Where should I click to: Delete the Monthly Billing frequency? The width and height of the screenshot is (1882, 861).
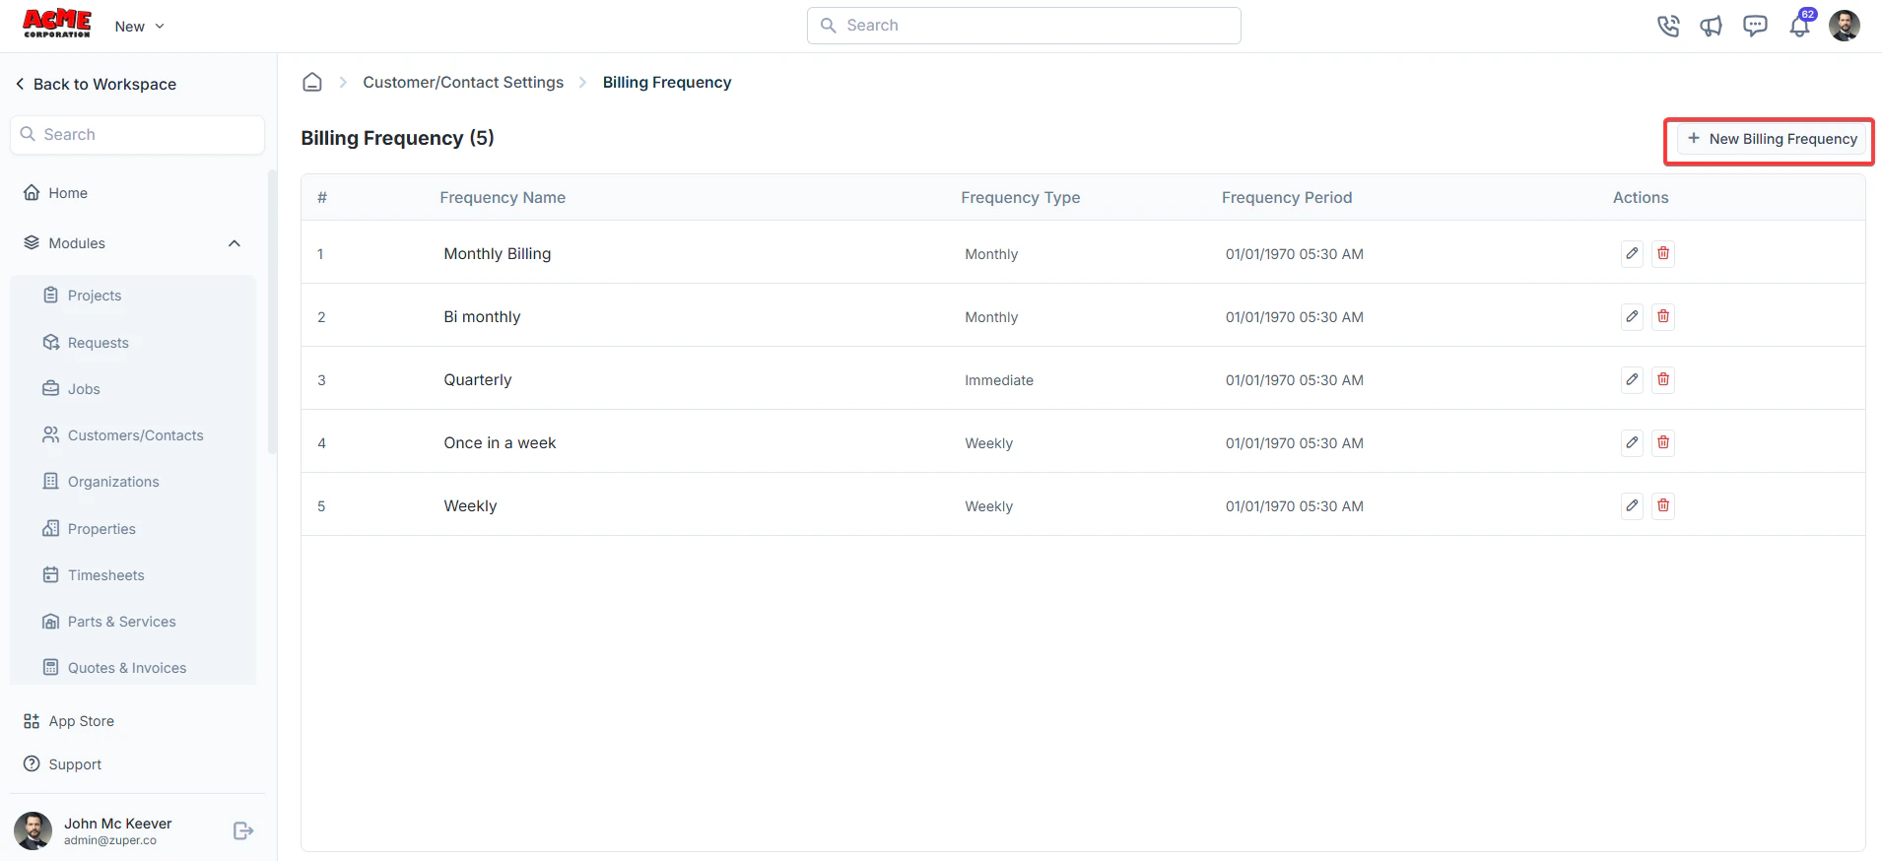(x=1663, y=253)
